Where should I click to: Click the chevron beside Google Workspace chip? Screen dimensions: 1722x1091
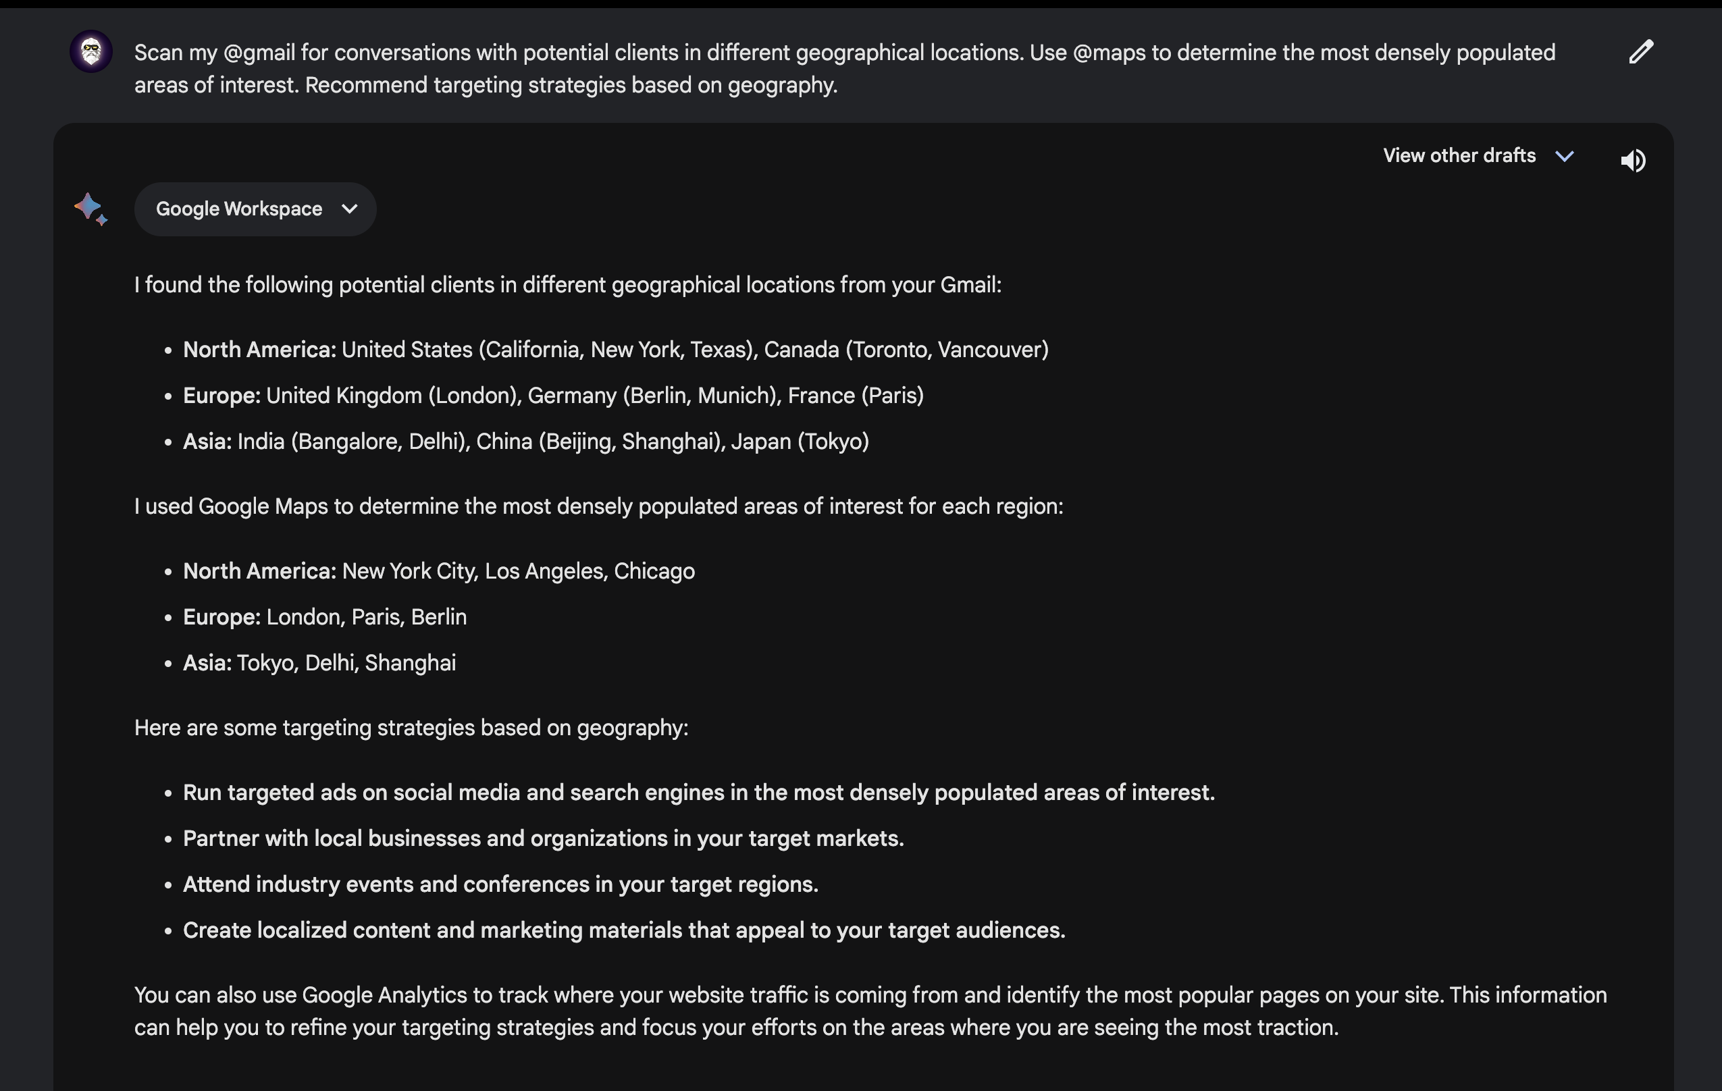[x=349, y=209]
